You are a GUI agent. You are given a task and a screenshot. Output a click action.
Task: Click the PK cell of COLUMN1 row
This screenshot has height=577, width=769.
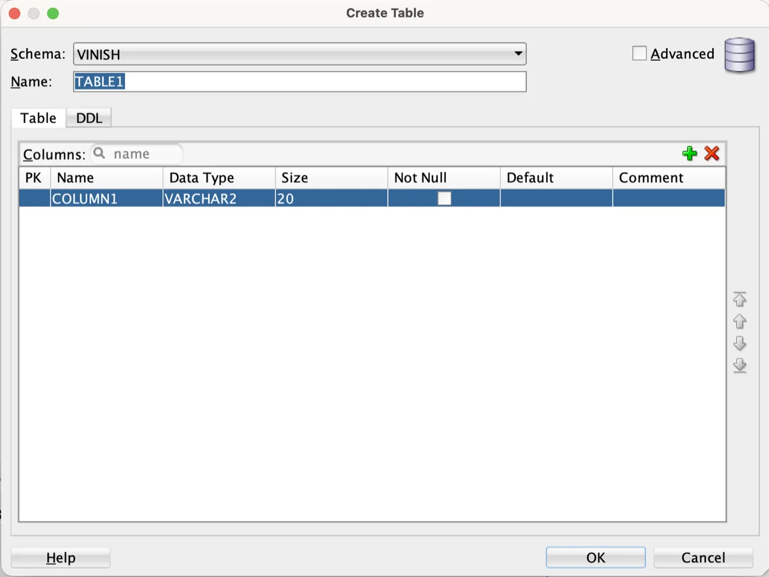35,199
